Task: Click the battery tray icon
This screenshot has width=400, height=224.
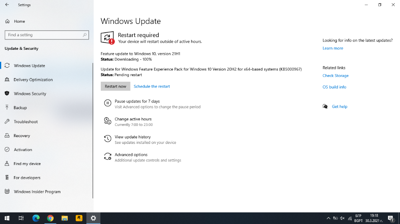Action: point(336,218)
